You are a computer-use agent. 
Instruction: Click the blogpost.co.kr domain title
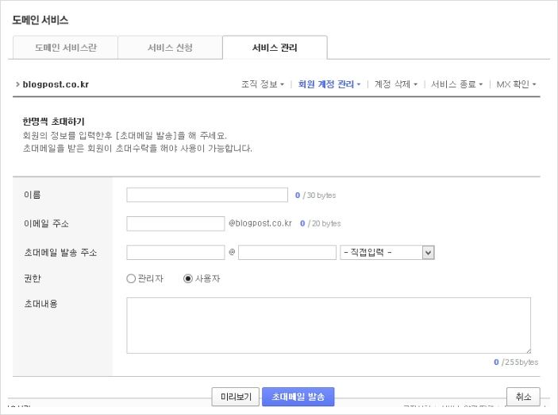click(x=56, y=84)
